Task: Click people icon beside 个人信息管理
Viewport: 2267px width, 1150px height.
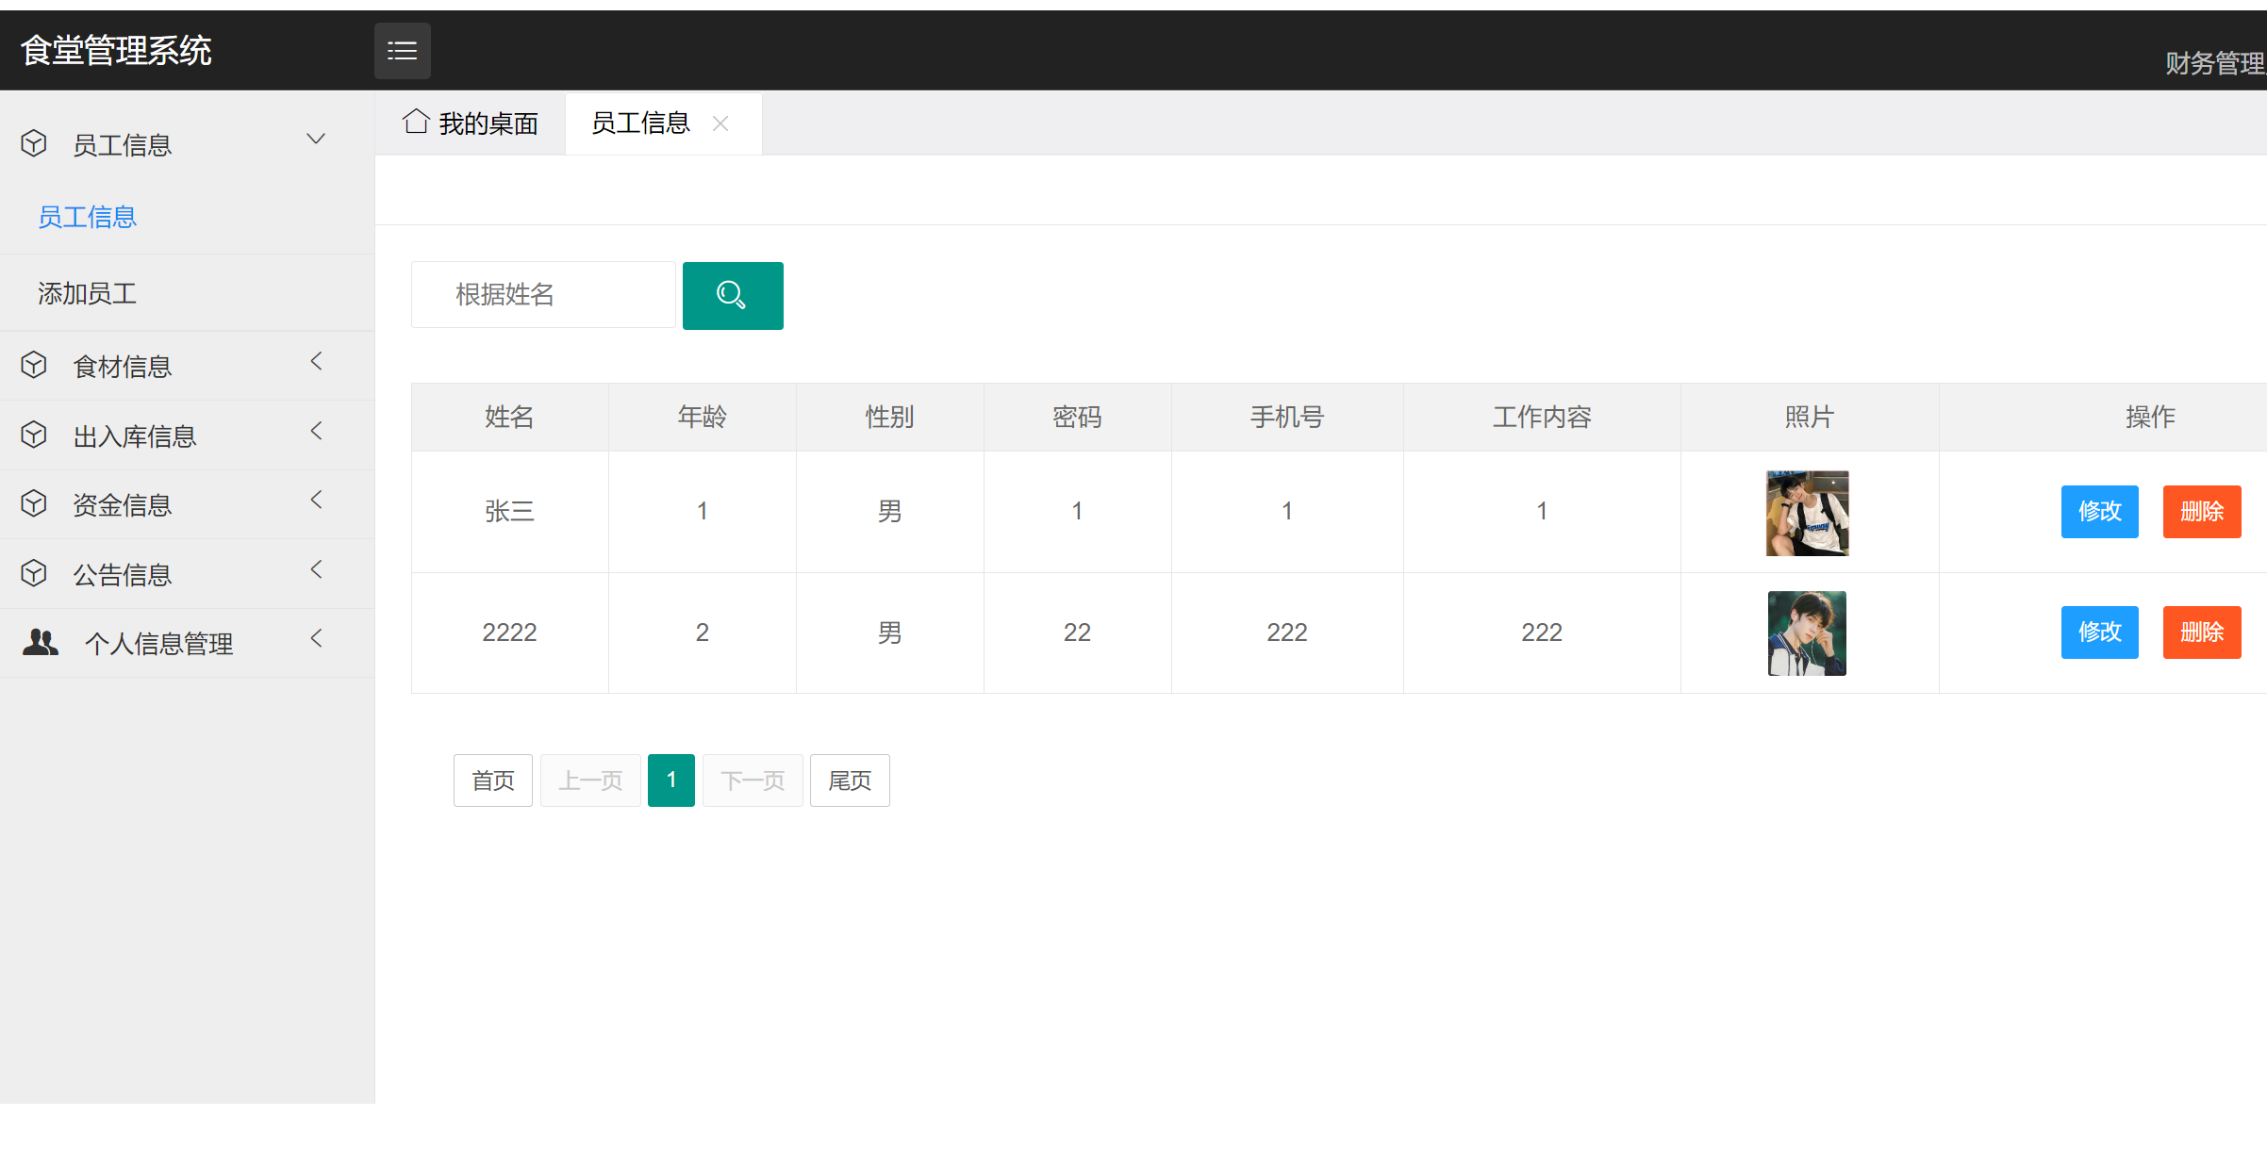Action: [40, 643]
